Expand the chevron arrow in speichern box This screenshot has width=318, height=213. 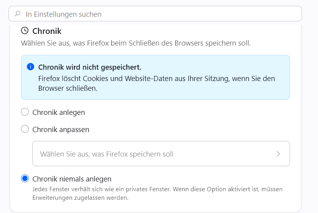(x=278, y=154)
